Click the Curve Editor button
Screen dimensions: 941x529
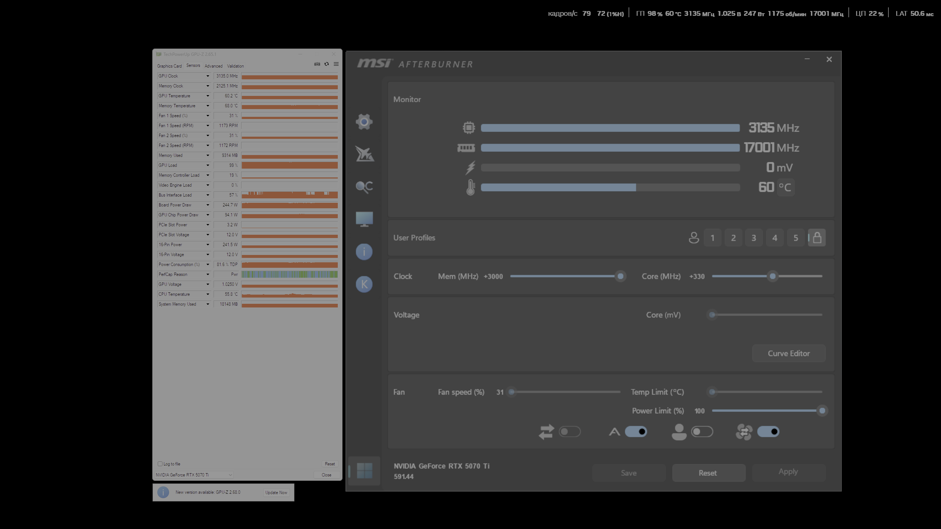(x=788, y=353)
